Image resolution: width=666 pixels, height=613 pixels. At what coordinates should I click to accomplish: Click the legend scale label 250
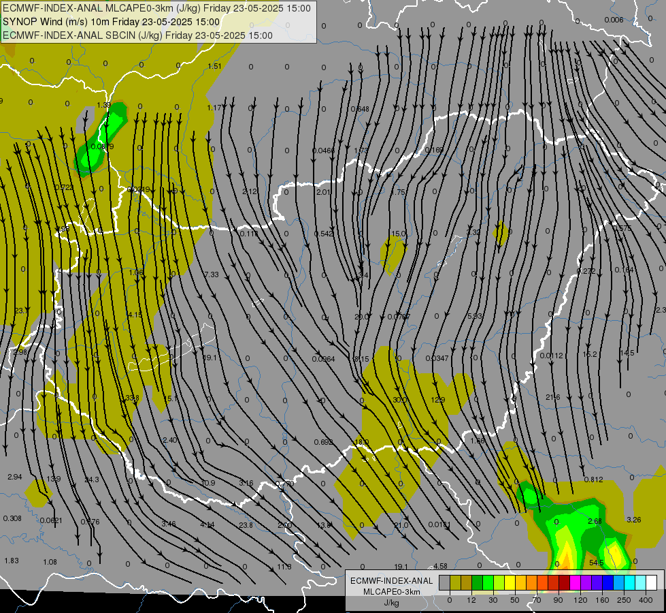[x=624, y=600]
